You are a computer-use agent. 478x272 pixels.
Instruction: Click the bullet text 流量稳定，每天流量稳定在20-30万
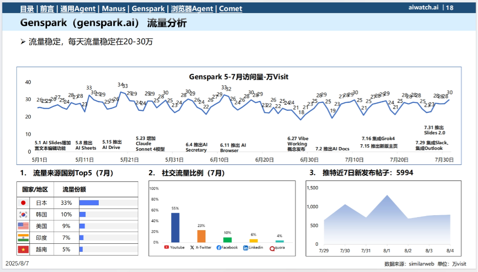tap(91, 42)
